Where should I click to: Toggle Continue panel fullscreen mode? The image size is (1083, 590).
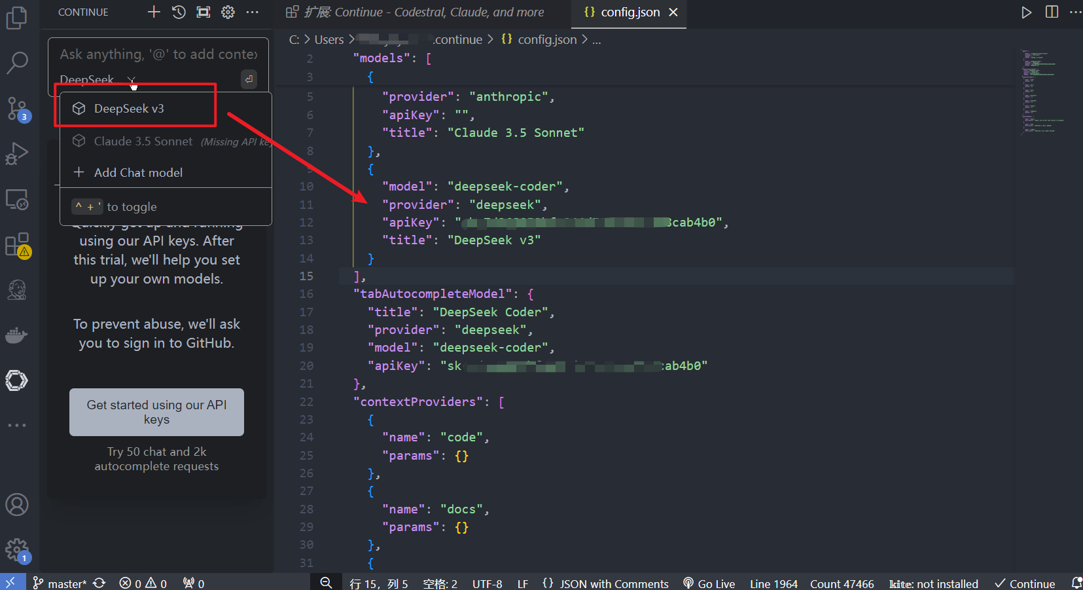pyautogui.click(x=203, y=11)
